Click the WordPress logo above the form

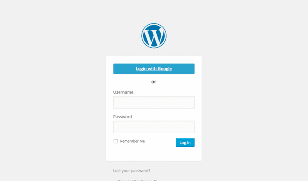(154, 36)
